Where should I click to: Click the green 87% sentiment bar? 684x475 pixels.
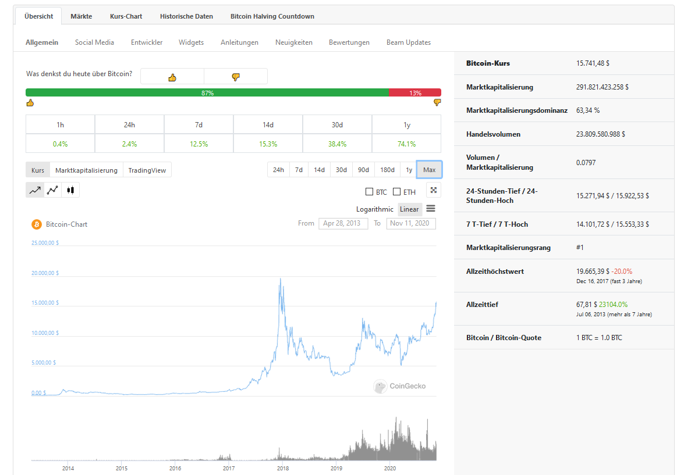(207, 92)
